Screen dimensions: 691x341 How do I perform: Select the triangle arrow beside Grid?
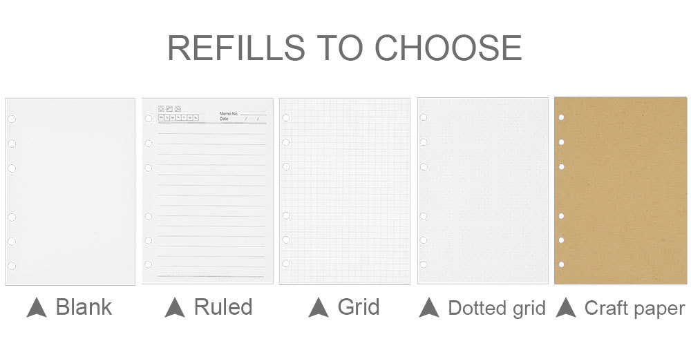(x=319, y=307)
